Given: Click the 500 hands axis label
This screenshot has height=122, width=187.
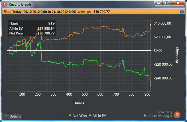Looking at the screenshot, I should (85, 94).
